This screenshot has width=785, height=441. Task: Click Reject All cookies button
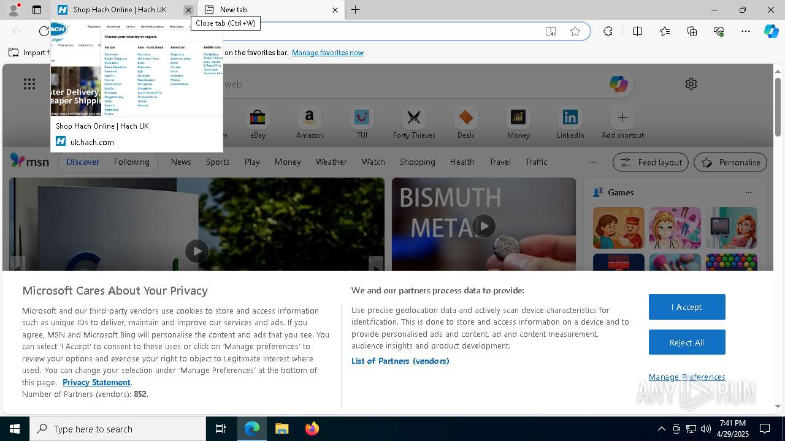coord(687,342)
